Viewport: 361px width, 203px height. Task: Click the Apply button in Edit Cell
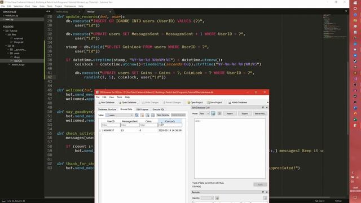260,184
